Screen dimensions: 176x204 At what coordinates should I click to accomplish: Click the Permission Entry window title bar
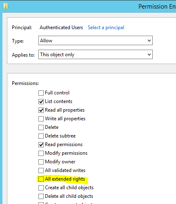click(x=89, y=7)
